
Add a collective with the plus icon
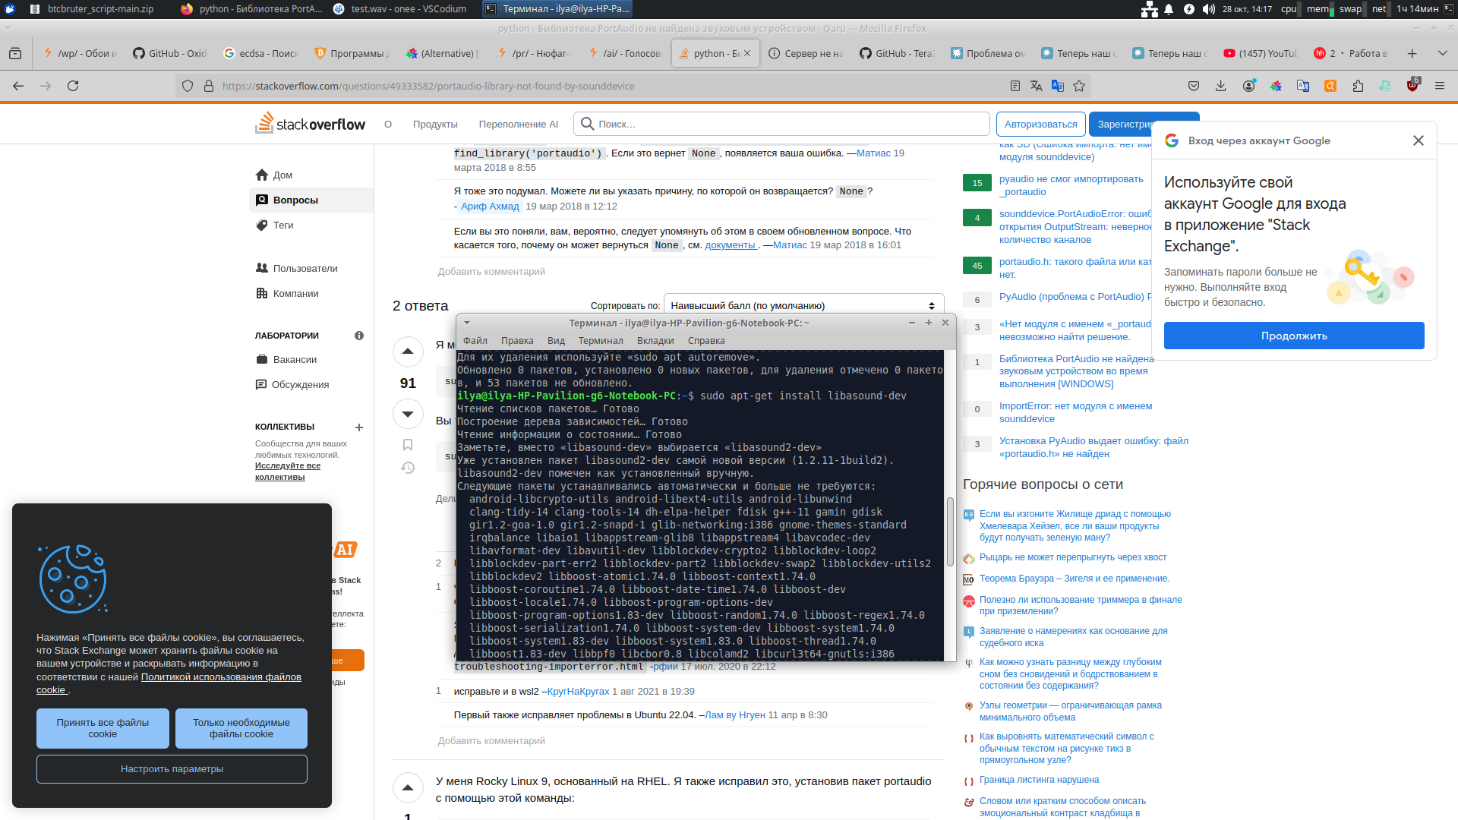(359, 427)
